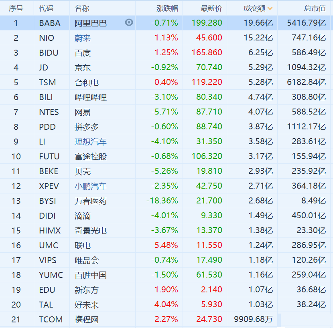
Task: Click stock name 百度
Action: [83, 53]
